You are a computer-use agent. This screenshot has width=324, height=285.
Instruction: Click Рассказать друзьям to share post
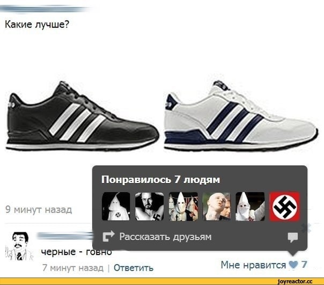[x=165, y=237]
